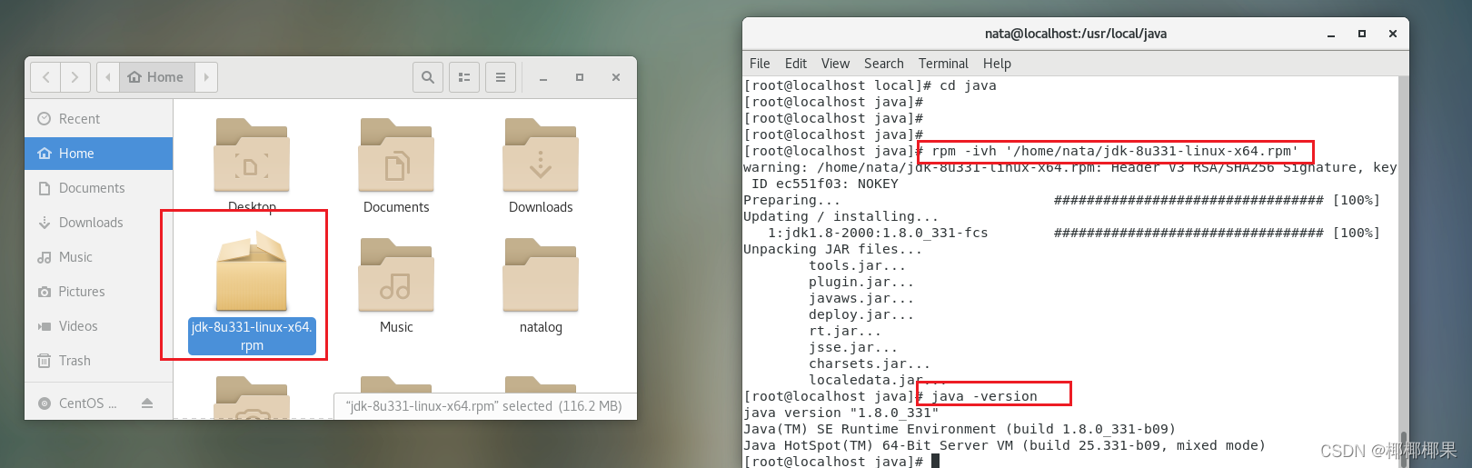Viewport: 1472px width, 468px height.
Task: Open the terminal Edit menu
Action: (x=796, y=64)
